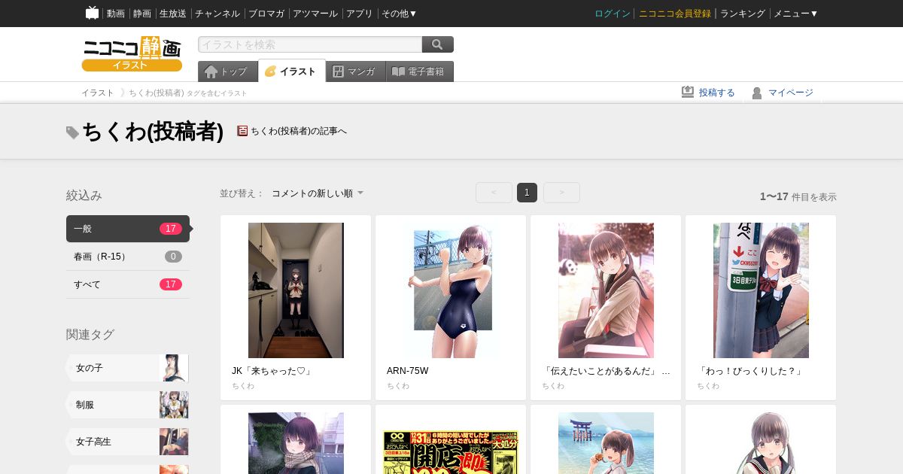Click the ニコニコ静画 logo

(x=132, y=53)
